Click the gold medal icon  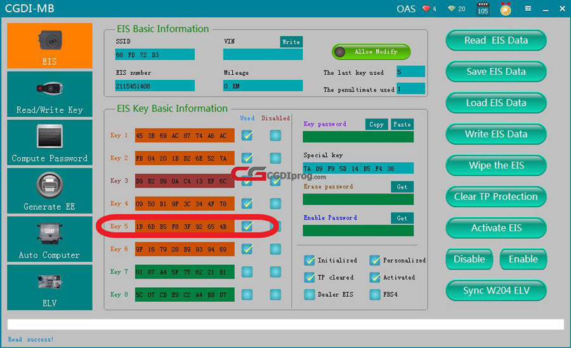506,9
